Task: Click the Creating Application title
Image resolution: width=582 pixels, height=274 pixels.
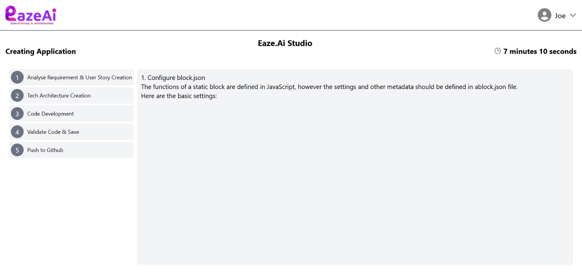Action: click(41, 51)
